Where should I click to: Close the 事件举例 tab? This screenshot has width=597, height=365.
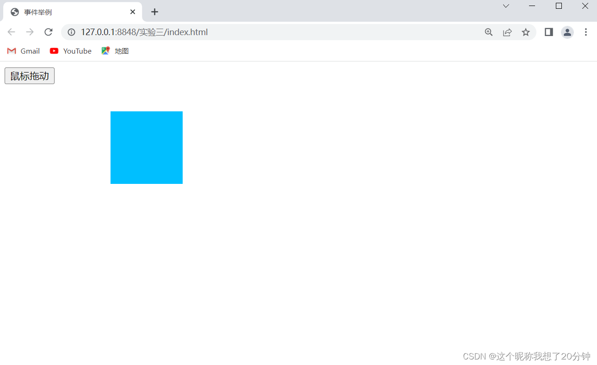tap(133, 12)
